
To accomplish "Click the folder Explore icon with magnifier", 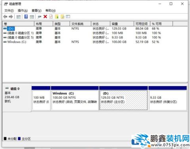I will tap(63, 17).
